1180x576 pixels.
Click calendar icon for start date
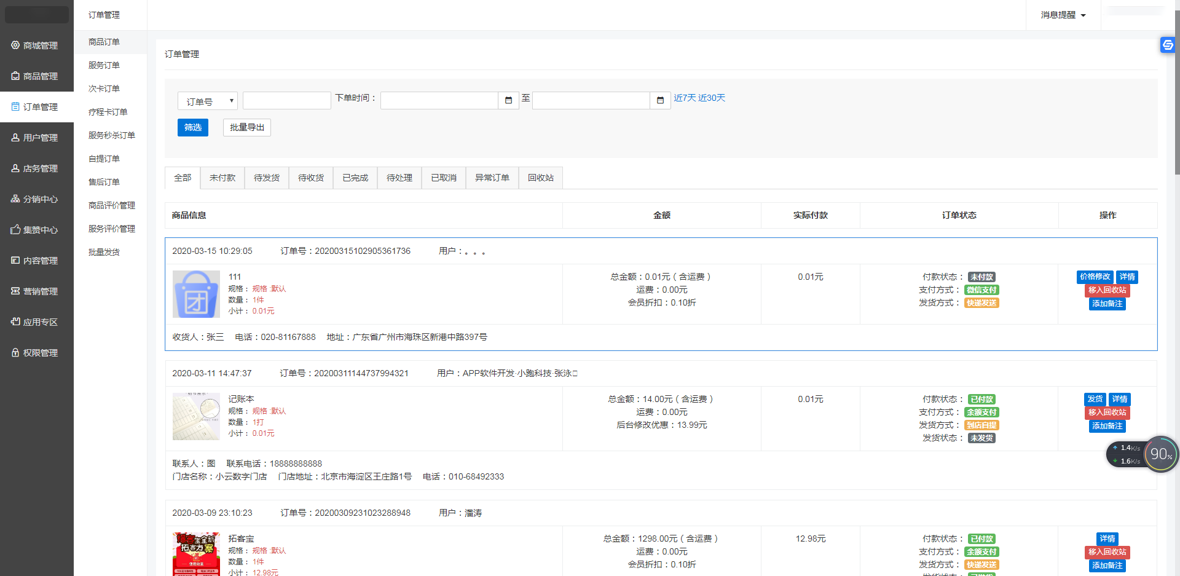coord(508,100)
